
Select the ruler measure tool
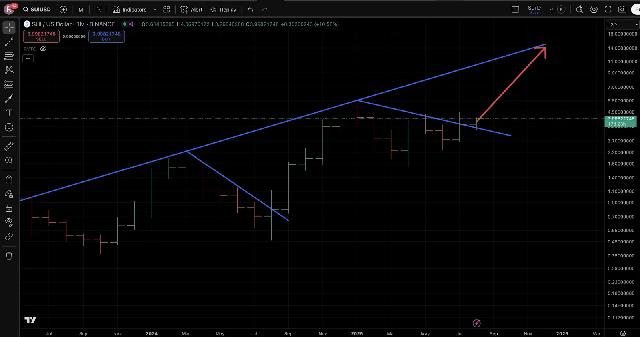[x=9, y=146]
